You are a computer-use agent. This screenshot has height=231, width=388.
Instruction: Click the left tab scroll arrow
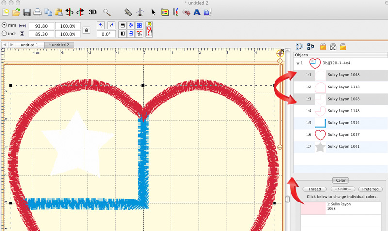pos(5,45)
